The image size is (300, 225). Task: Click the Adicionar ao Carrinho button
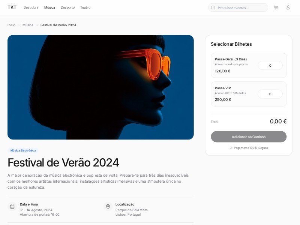pyautogui.click(x=249, y=136)
